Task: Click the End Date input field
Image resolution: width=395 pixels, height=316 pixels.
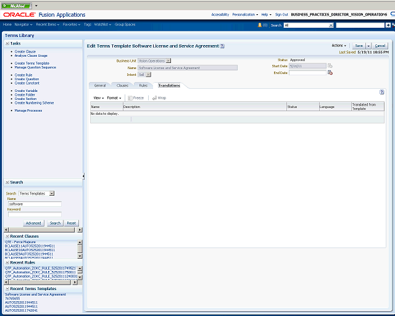Action: click(x=307, y=73)
